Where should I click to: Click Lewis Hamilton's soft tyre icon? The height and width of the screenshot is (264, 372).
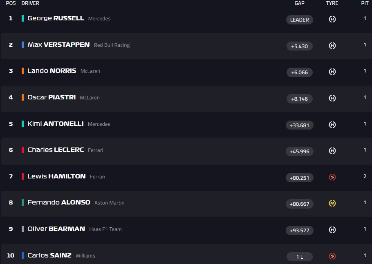click(x=332, y=177)
